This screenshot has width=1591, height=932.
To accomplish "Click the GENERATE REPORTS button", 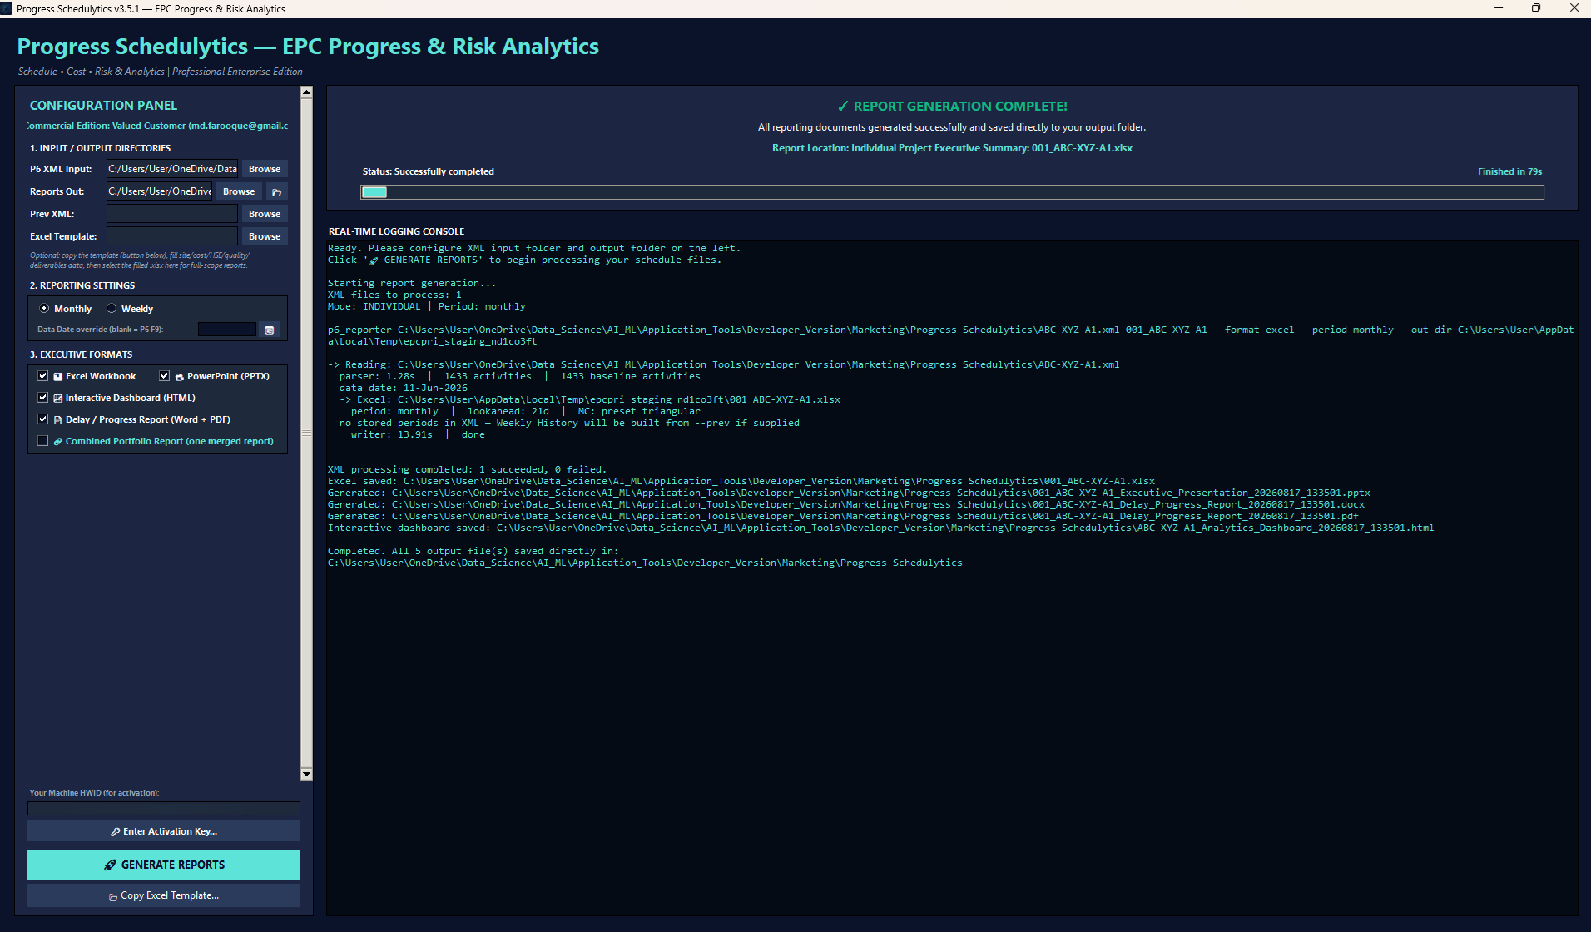I will pos(164,865).
